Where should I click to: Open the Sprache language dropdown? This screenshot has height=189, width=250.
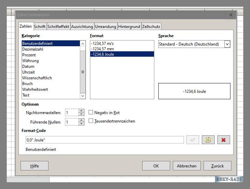click(x=227, y=44)
